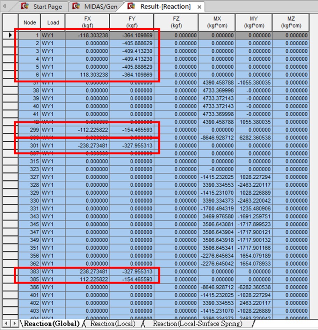Click the FX (kgf) column header
The height and width of the screenshot is (330, 318).
tap(87, 22)
